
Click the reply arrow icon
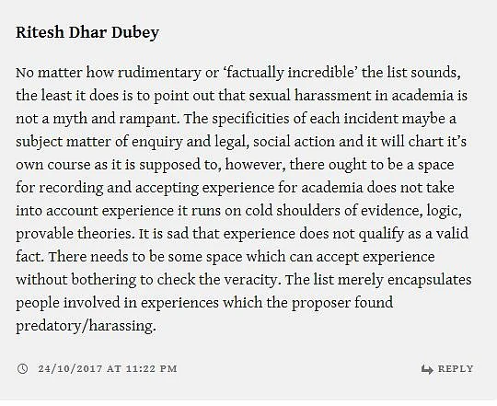tap(427, 369)
